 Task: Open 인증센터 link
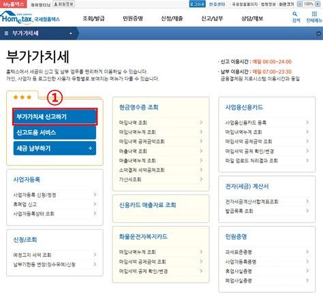coord(217,4)
